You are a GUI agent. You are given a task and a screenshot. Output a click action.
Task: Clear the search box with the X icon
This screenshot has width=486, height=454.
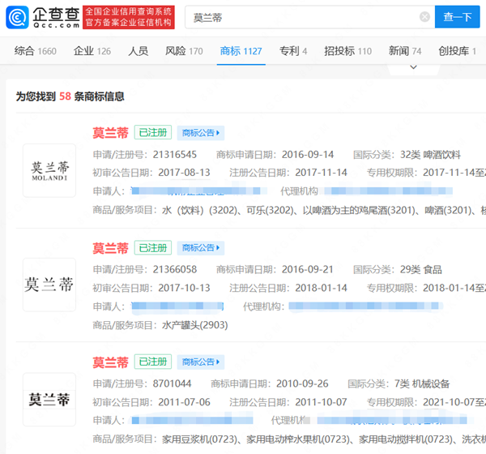424,17
